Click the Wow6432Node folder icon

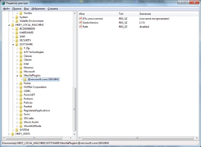(21, 126)
